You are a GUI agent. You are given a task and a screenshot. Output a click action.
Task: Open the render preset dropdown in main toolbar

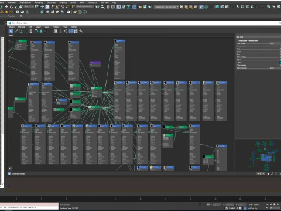[166, 7]
